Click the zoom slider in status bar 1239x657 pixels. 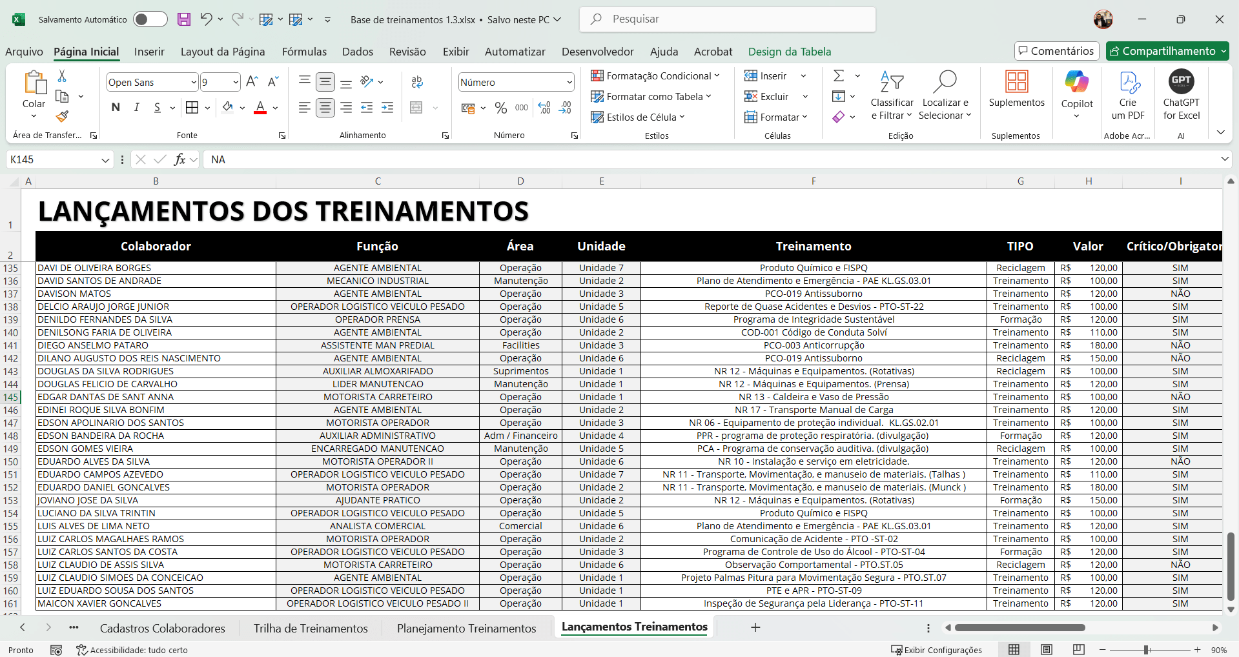pos(1146,650)
